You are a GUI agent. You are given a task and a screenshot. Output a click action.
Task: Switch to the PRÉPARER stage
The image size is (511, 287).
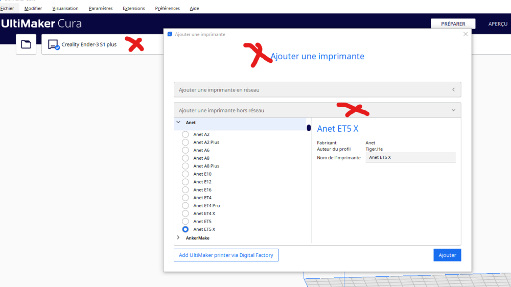pos(453,24)
